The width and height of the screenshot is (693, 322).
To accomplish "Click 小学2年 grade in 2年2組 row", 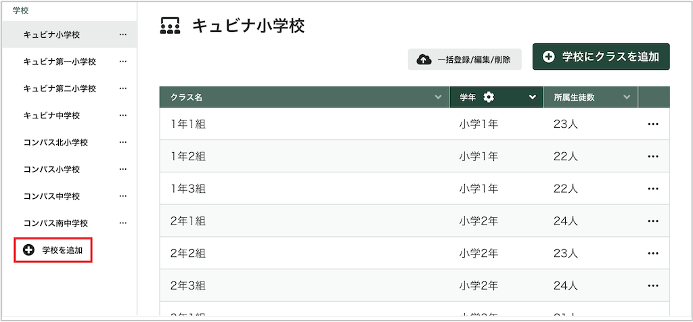I will coord(478,253).
